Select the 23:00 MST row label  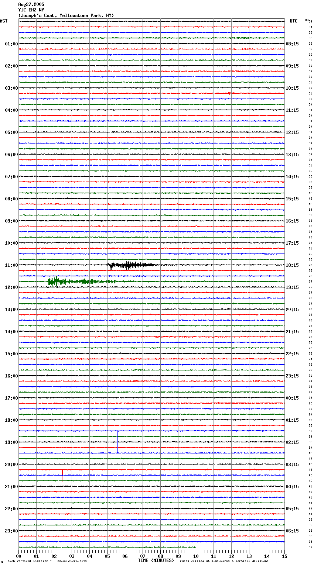pos(11,531)
